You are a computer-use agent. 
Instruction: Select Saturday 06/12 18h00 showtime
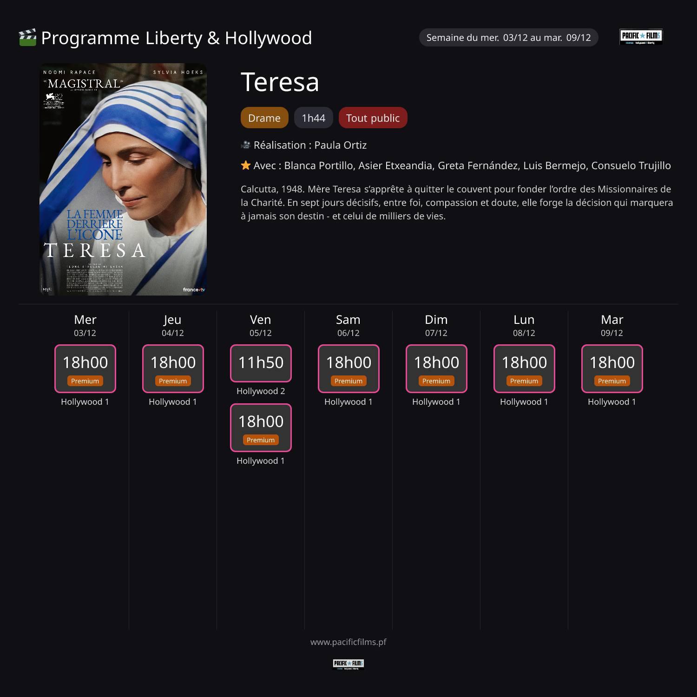[x=348, y=368]
